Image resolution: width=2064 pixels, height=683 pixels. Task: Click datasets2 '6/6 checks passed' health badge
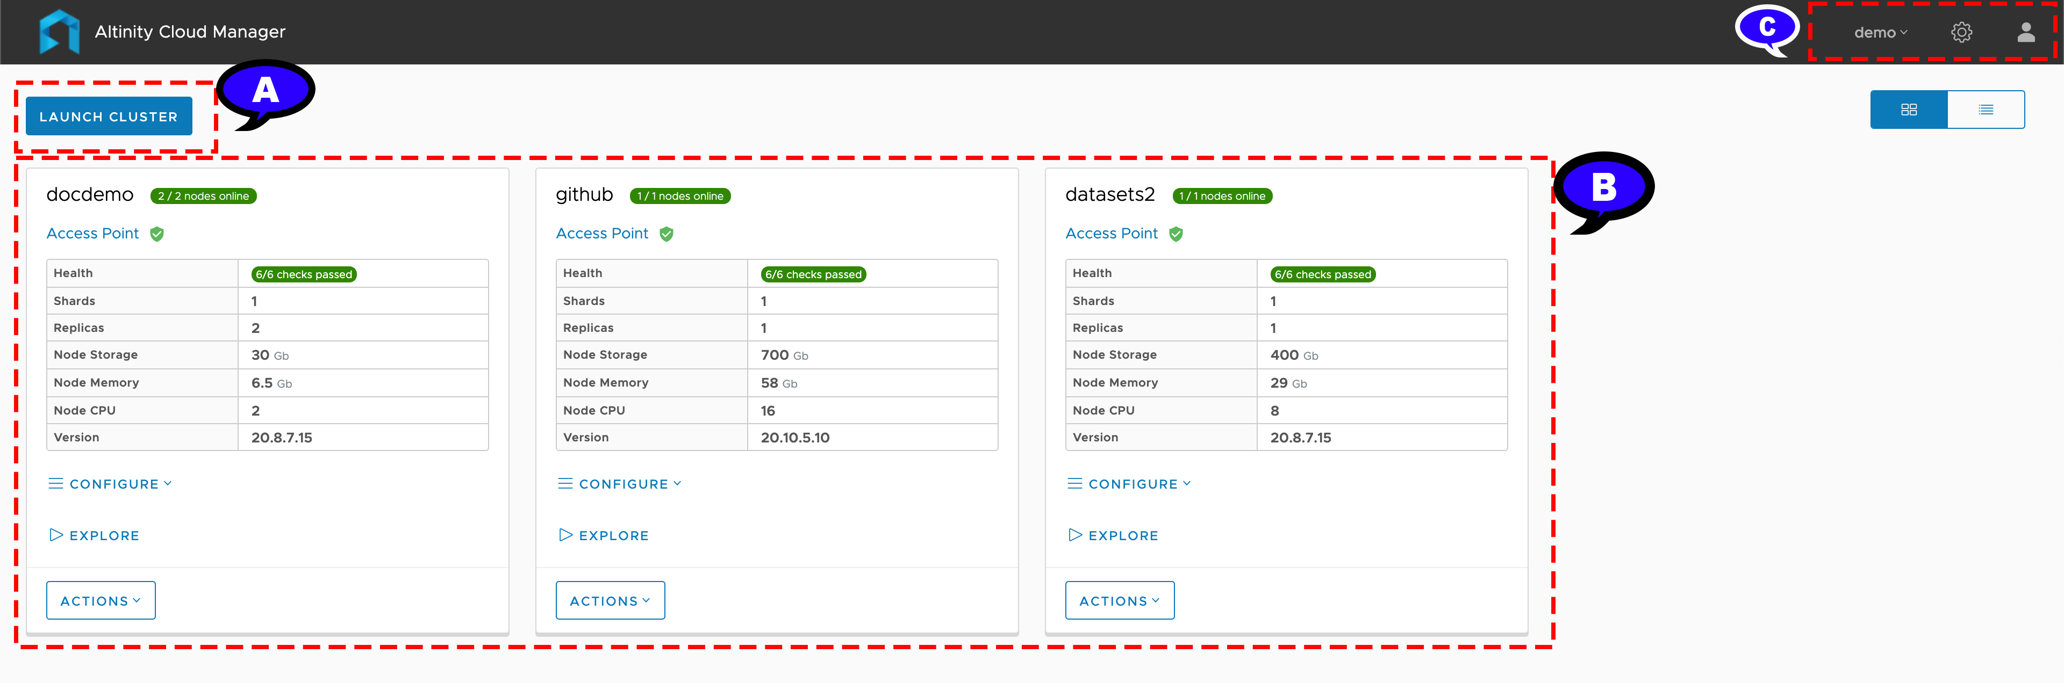click(x=1324, y=274)
